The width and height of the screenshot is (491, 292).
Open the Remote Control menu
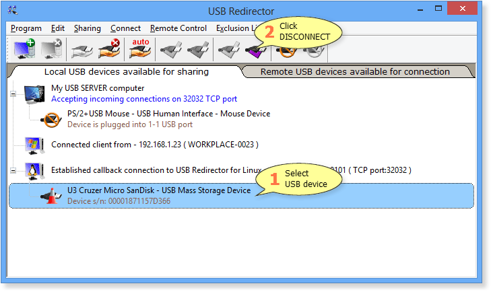coord(178,28)
